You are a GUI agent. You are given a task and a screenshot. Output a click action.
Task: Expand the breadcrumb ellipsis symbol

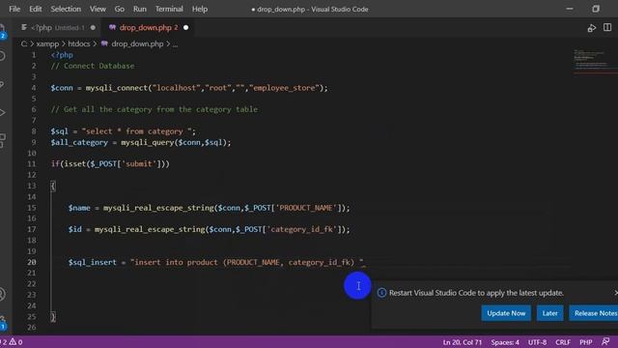[x=175, y=44]
